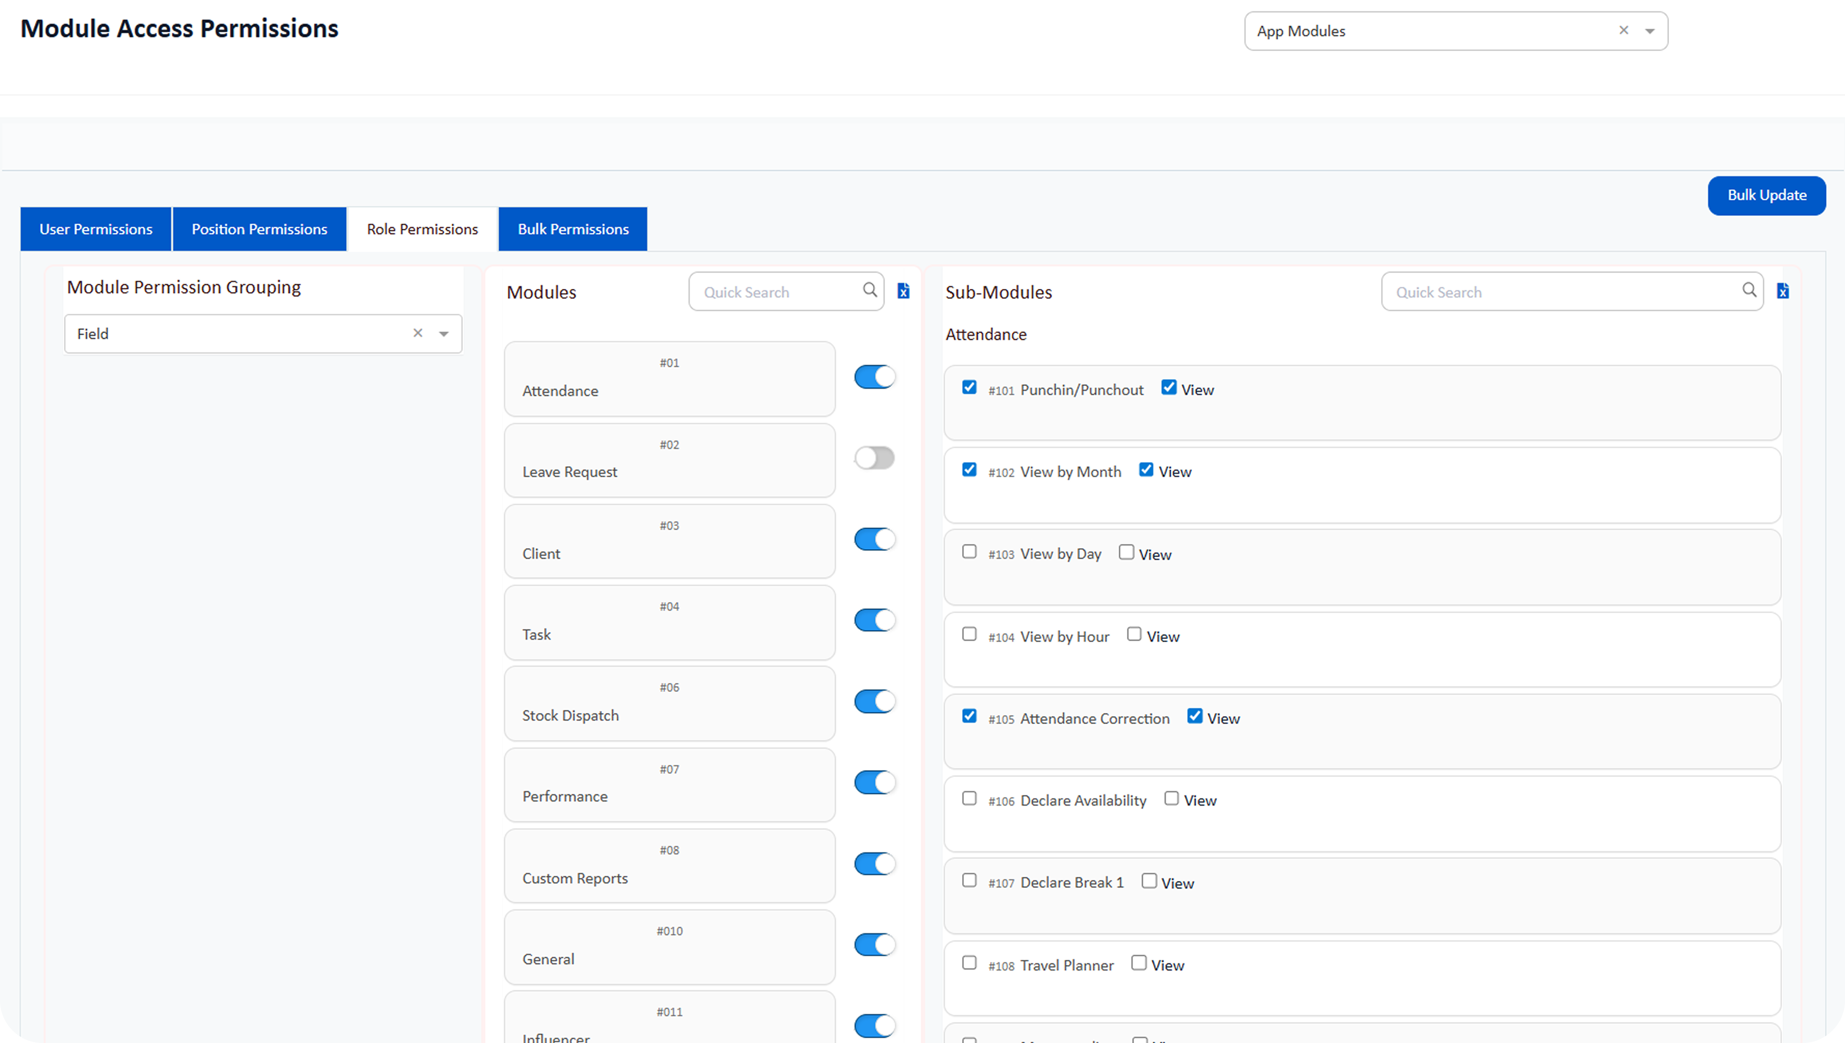The image size is (1845, 1043).
Task: Enable the Leave Request module toggle
Action: point(874,458)
